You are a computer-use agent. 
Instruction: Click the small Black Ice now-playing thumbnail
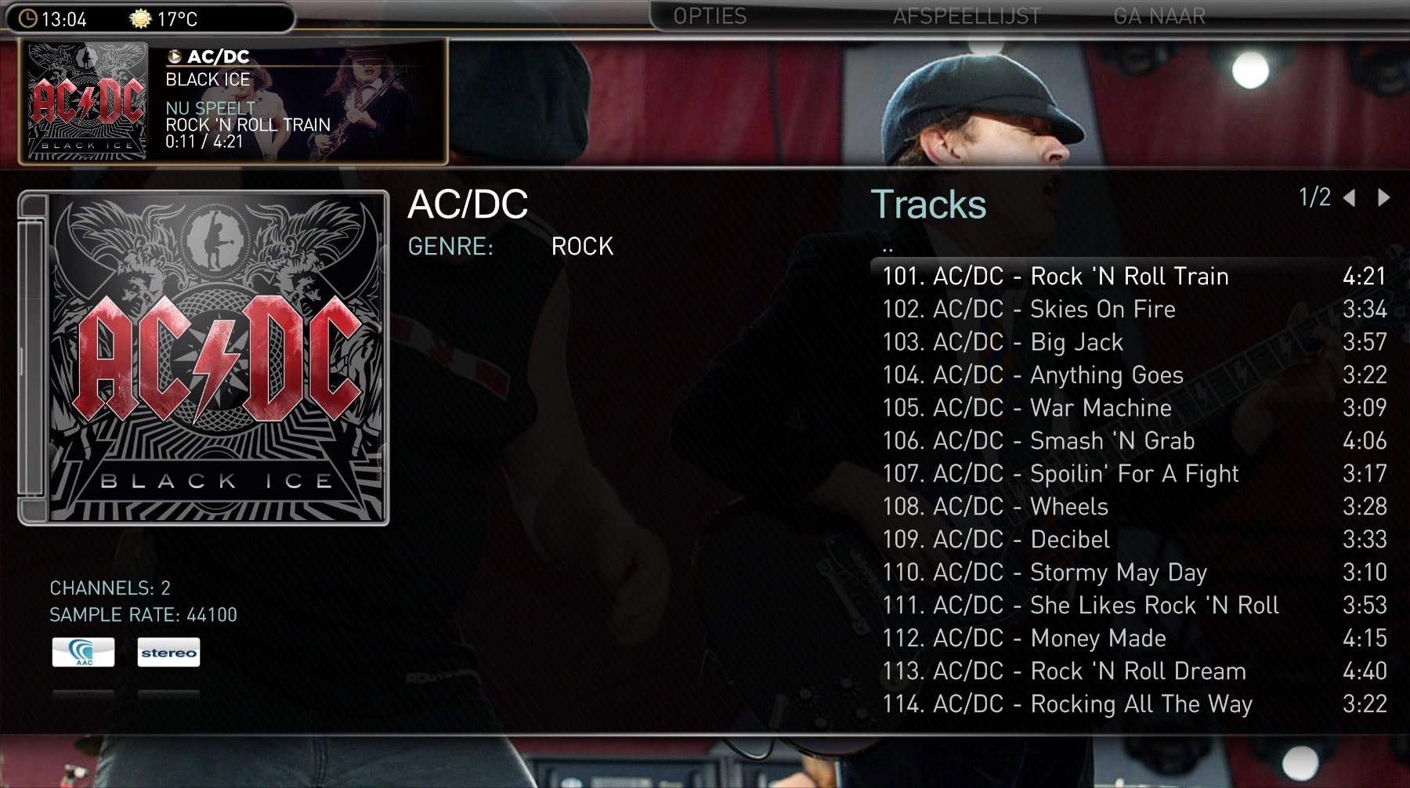click(x=87, y=101)
